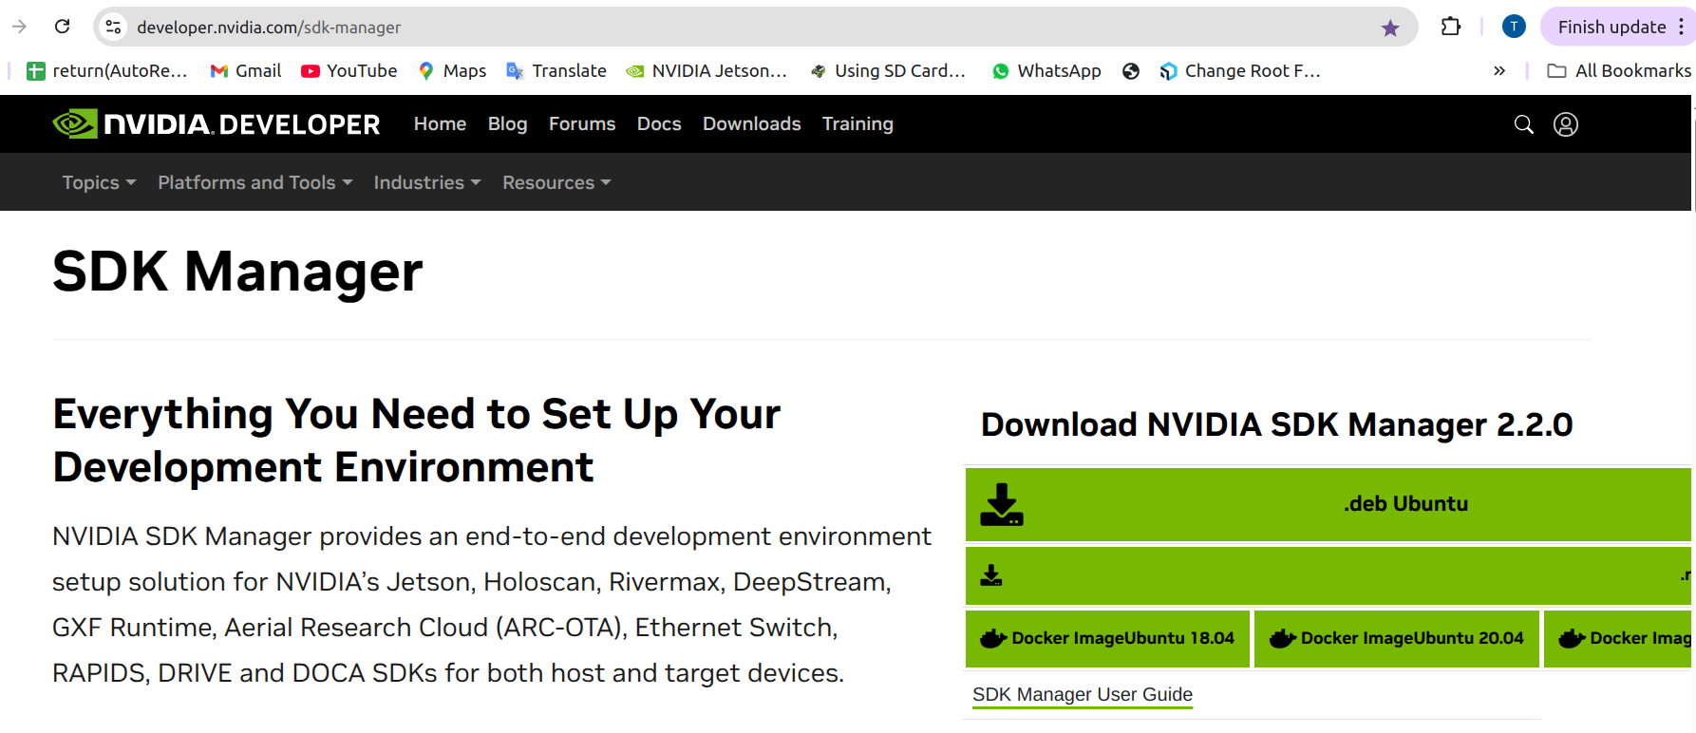Open the site search magnifier icon
The height and width of the screenshot is (733, 1696).
tap(1523, 124)
